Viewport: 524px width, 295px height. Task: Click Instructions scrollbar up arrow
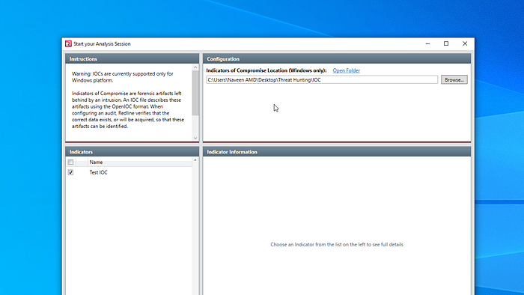tap(195, 67)
